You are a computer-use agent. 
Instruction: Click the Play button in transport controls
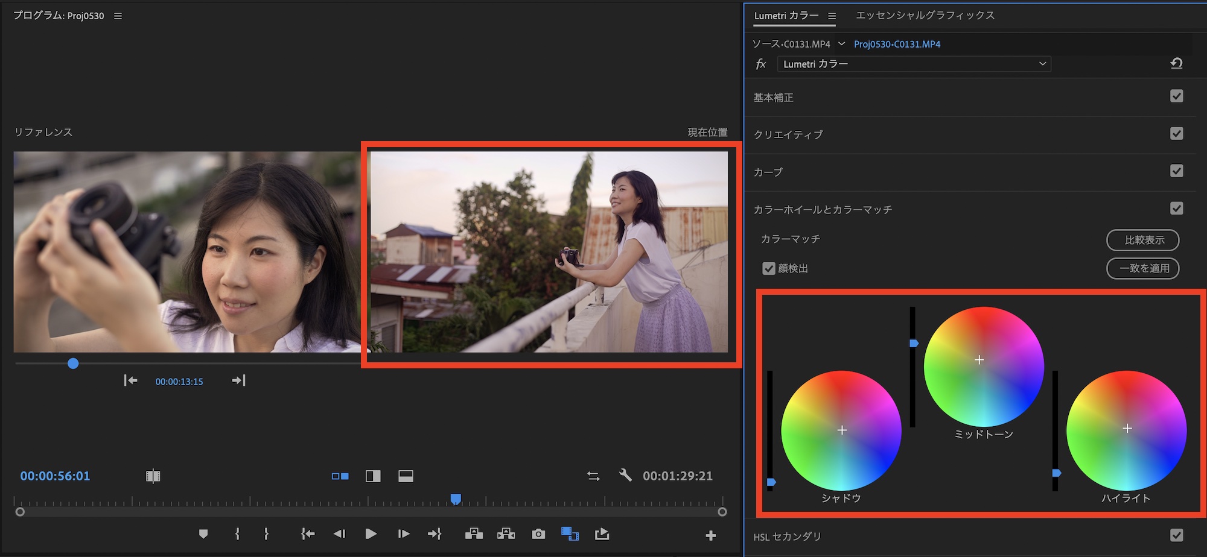coord(371,534)
